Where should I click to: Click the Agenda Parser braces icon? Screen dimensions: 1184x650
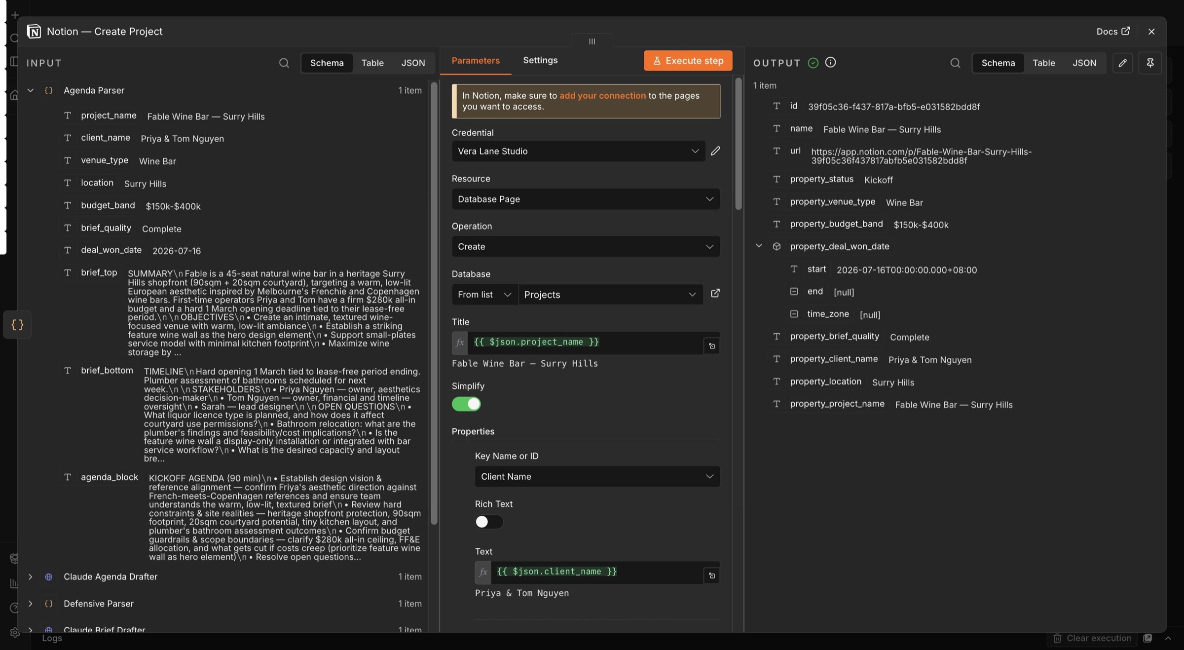point(48,90)
